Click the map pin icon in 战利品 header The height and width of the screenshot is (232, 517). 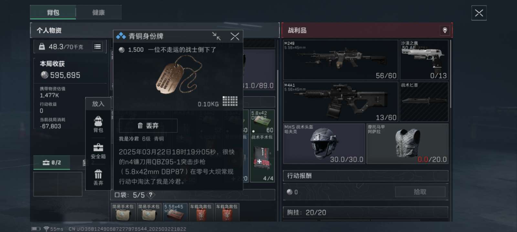pyautogui.click(x=445, y=30)
